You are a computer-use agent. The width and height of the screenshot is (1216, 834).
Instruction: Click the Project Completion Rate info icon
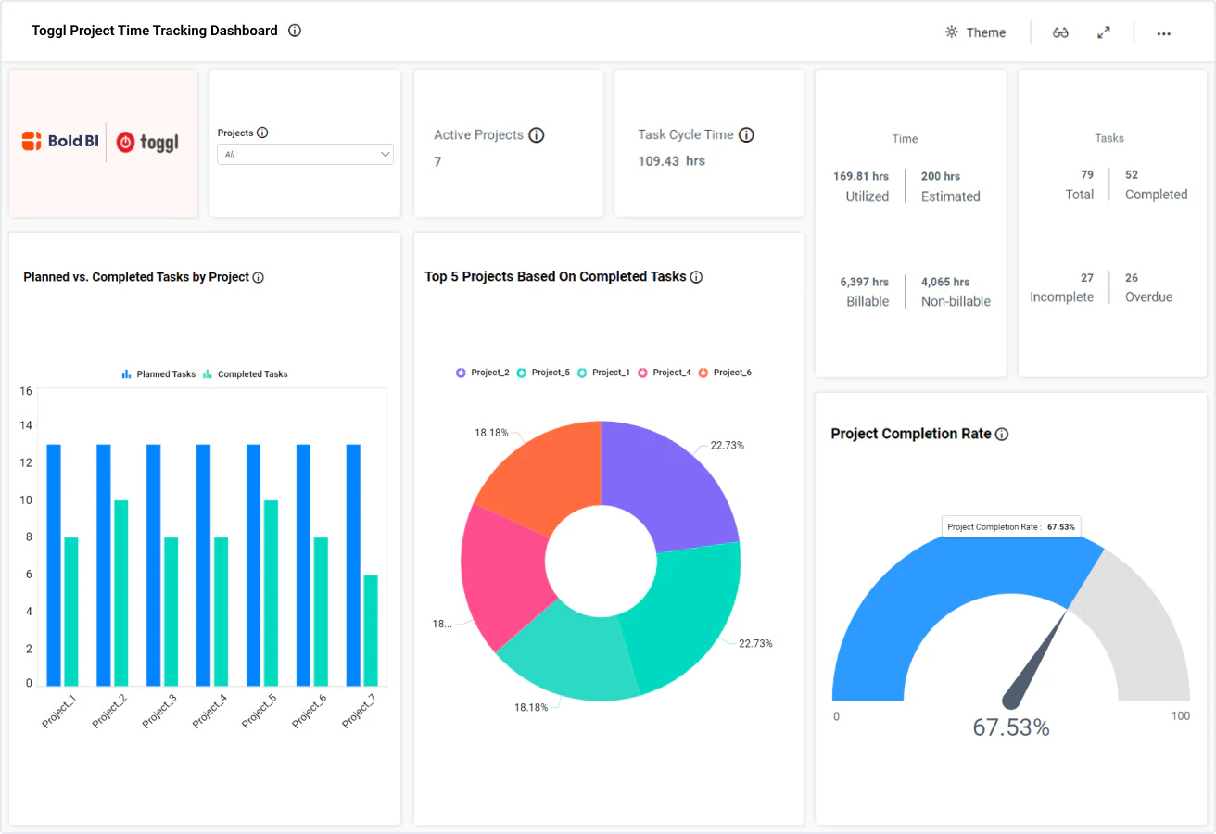click(1002, 434)
